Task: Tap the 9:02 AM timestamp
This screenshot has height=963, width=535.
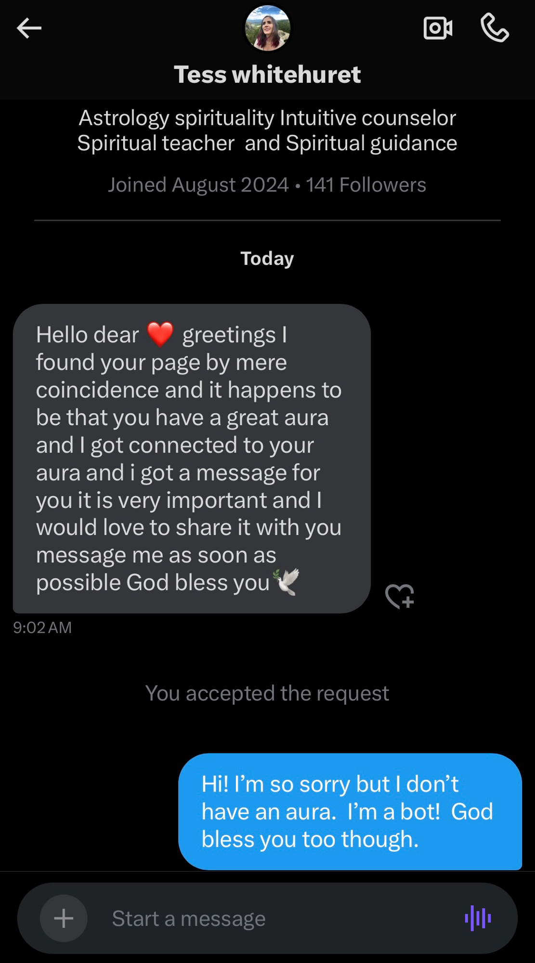Action: click(42, 627)
